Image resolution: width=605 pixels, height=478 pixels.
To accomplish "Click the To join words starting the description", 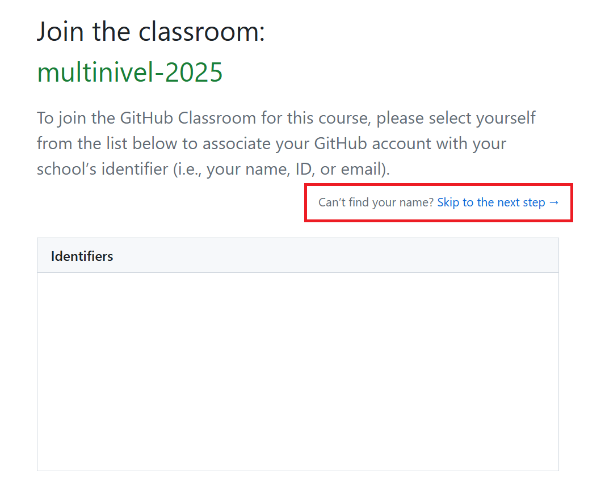I will (61, 118).
